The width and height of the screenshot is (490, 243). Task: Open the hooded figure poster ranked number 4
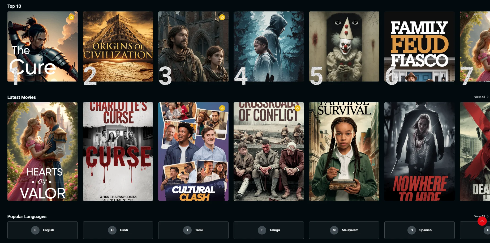pos(269,46)
